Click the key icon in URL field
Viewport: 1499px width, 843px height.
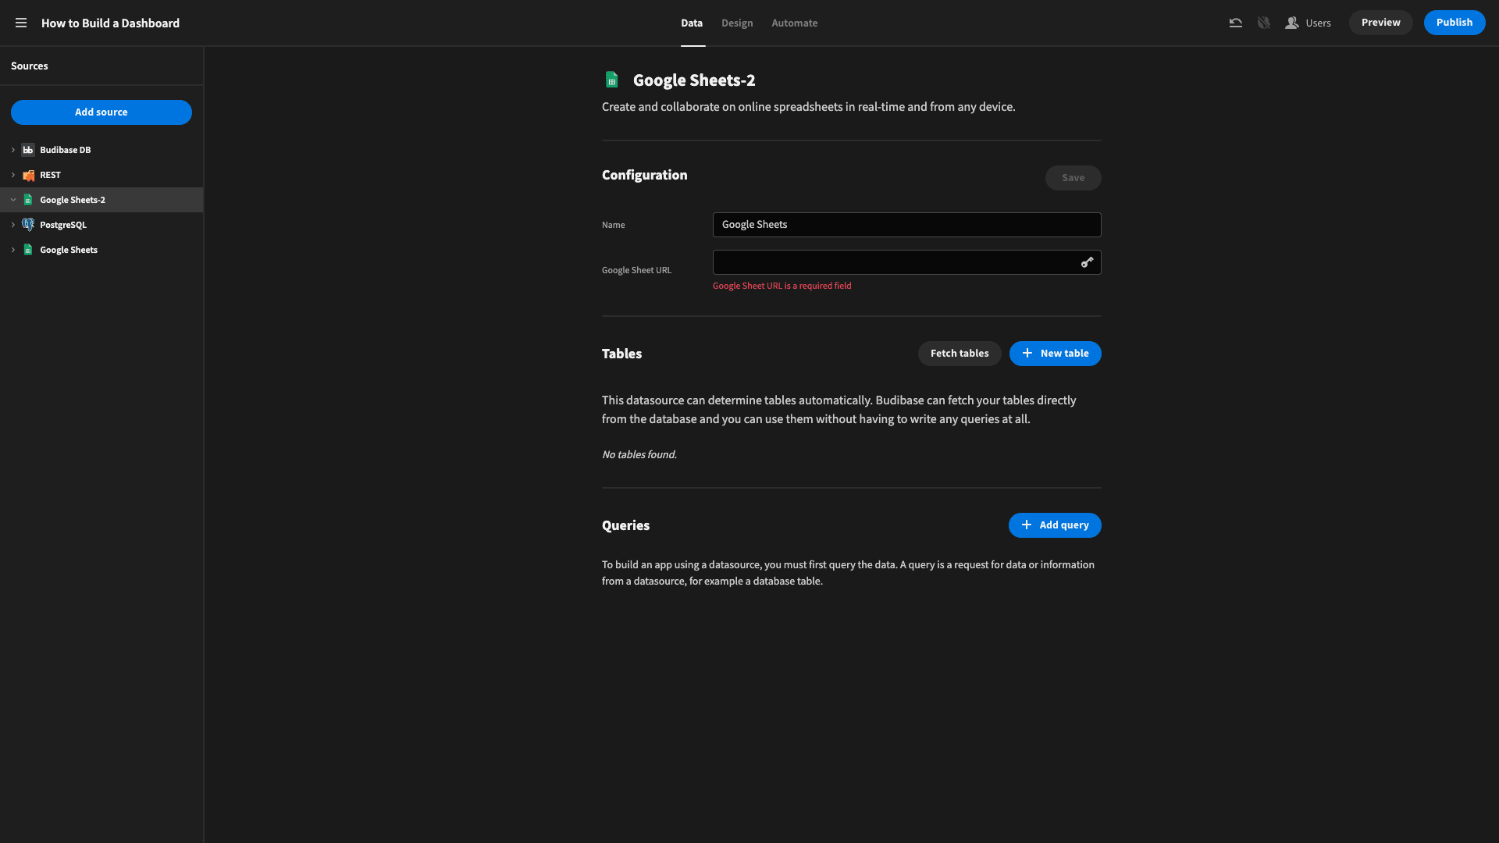tap(1087, 262)
